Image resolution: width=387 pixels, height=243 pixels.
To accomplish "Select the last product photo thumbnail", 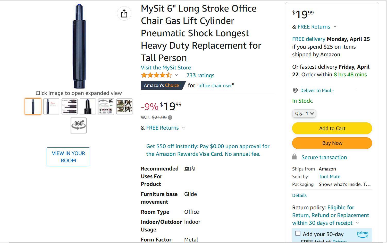I will (x=124, y=106).
